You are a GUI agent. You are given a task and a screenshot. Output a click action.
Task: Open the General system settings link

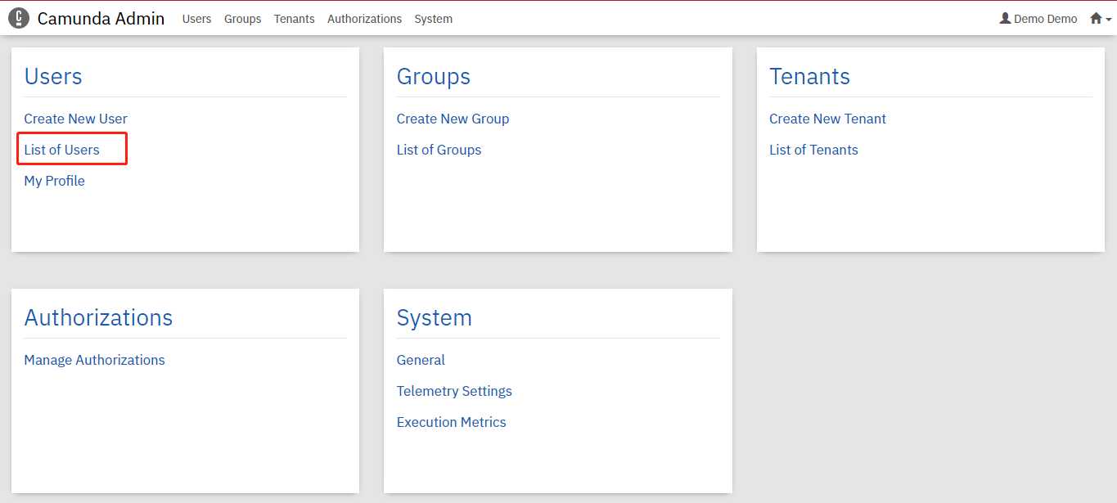421,360
